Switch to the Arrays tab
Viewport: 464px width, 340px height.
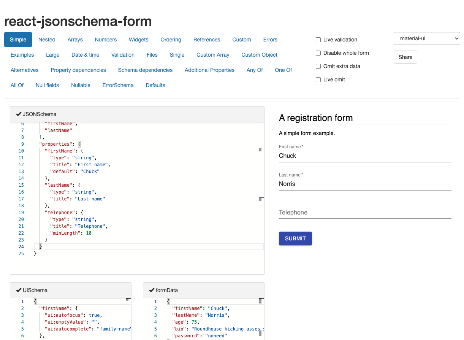75,40
